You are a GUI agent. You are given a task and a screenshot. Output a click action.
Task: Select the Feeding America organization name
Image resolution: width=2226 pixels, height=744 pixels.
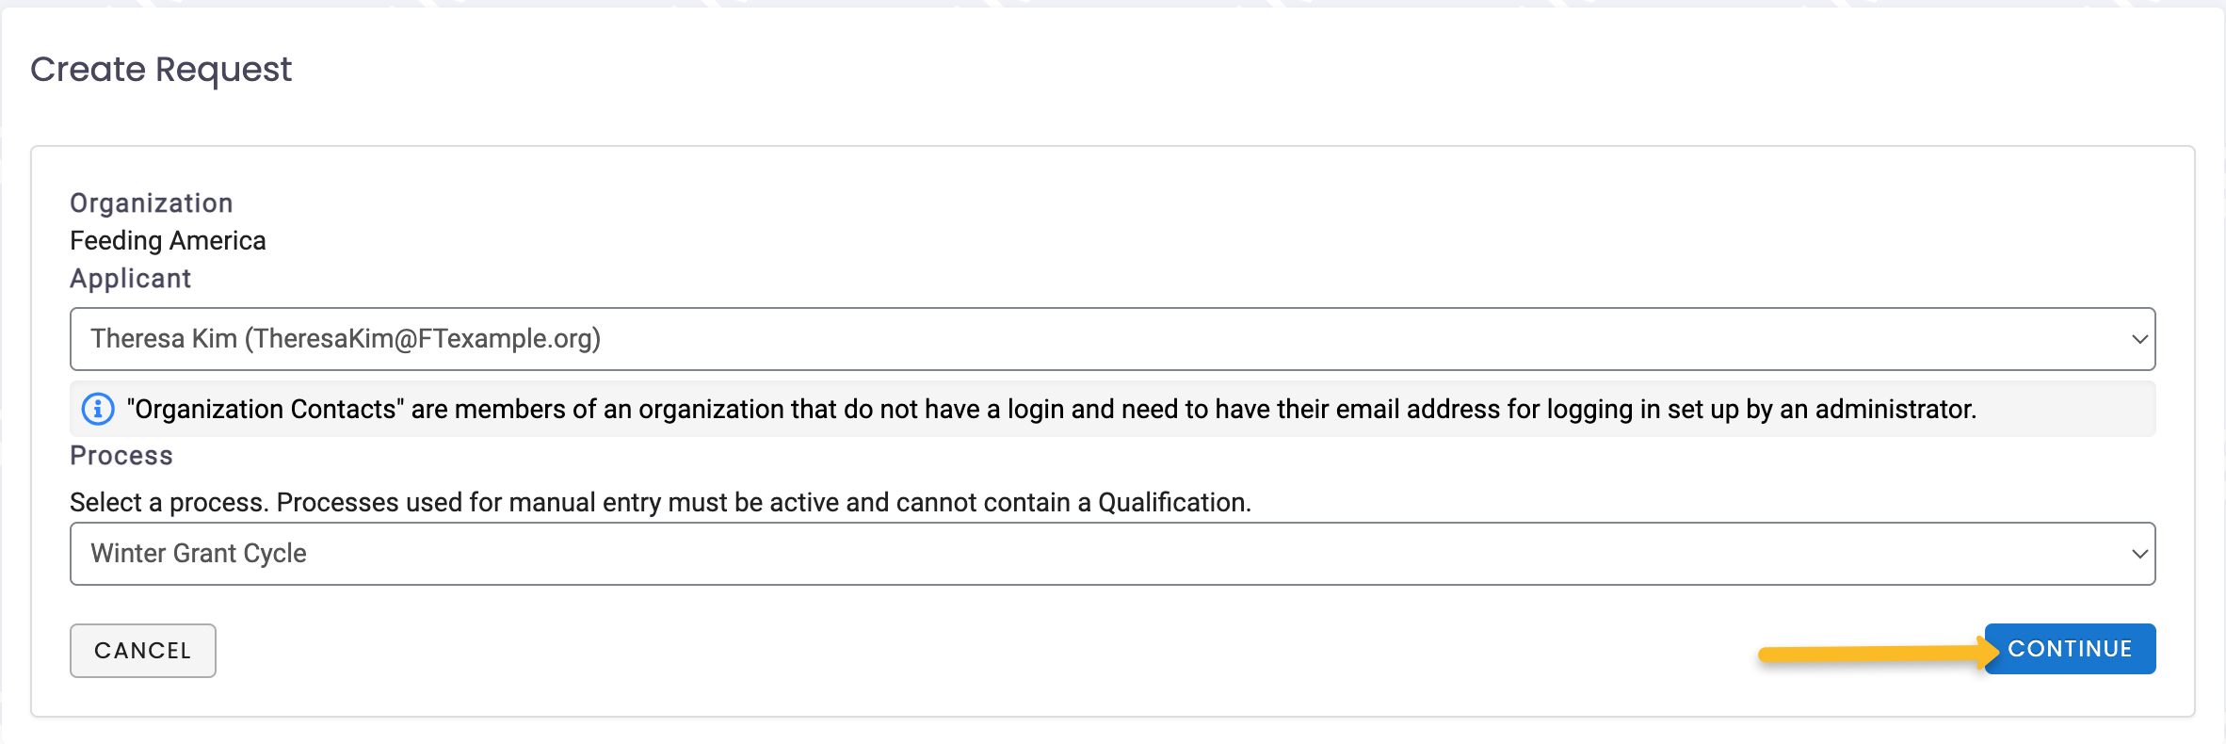[168, 241]
